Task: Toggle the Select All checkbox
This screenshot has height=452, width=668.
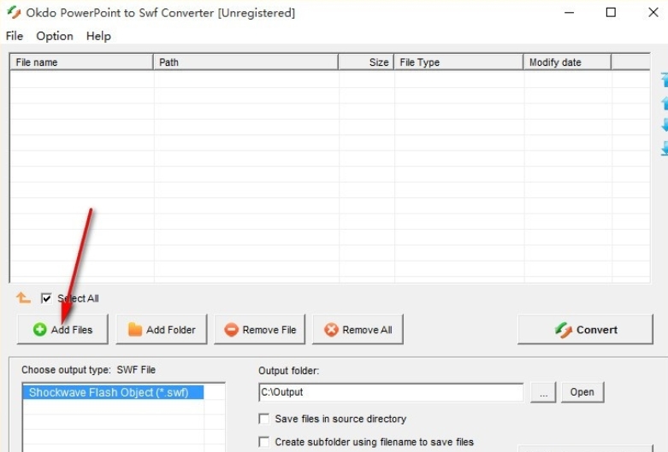Action: pos(46,298)
